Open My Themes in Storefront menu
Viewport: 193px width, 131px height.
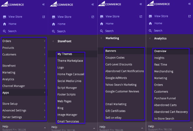(x=65, y=54)
